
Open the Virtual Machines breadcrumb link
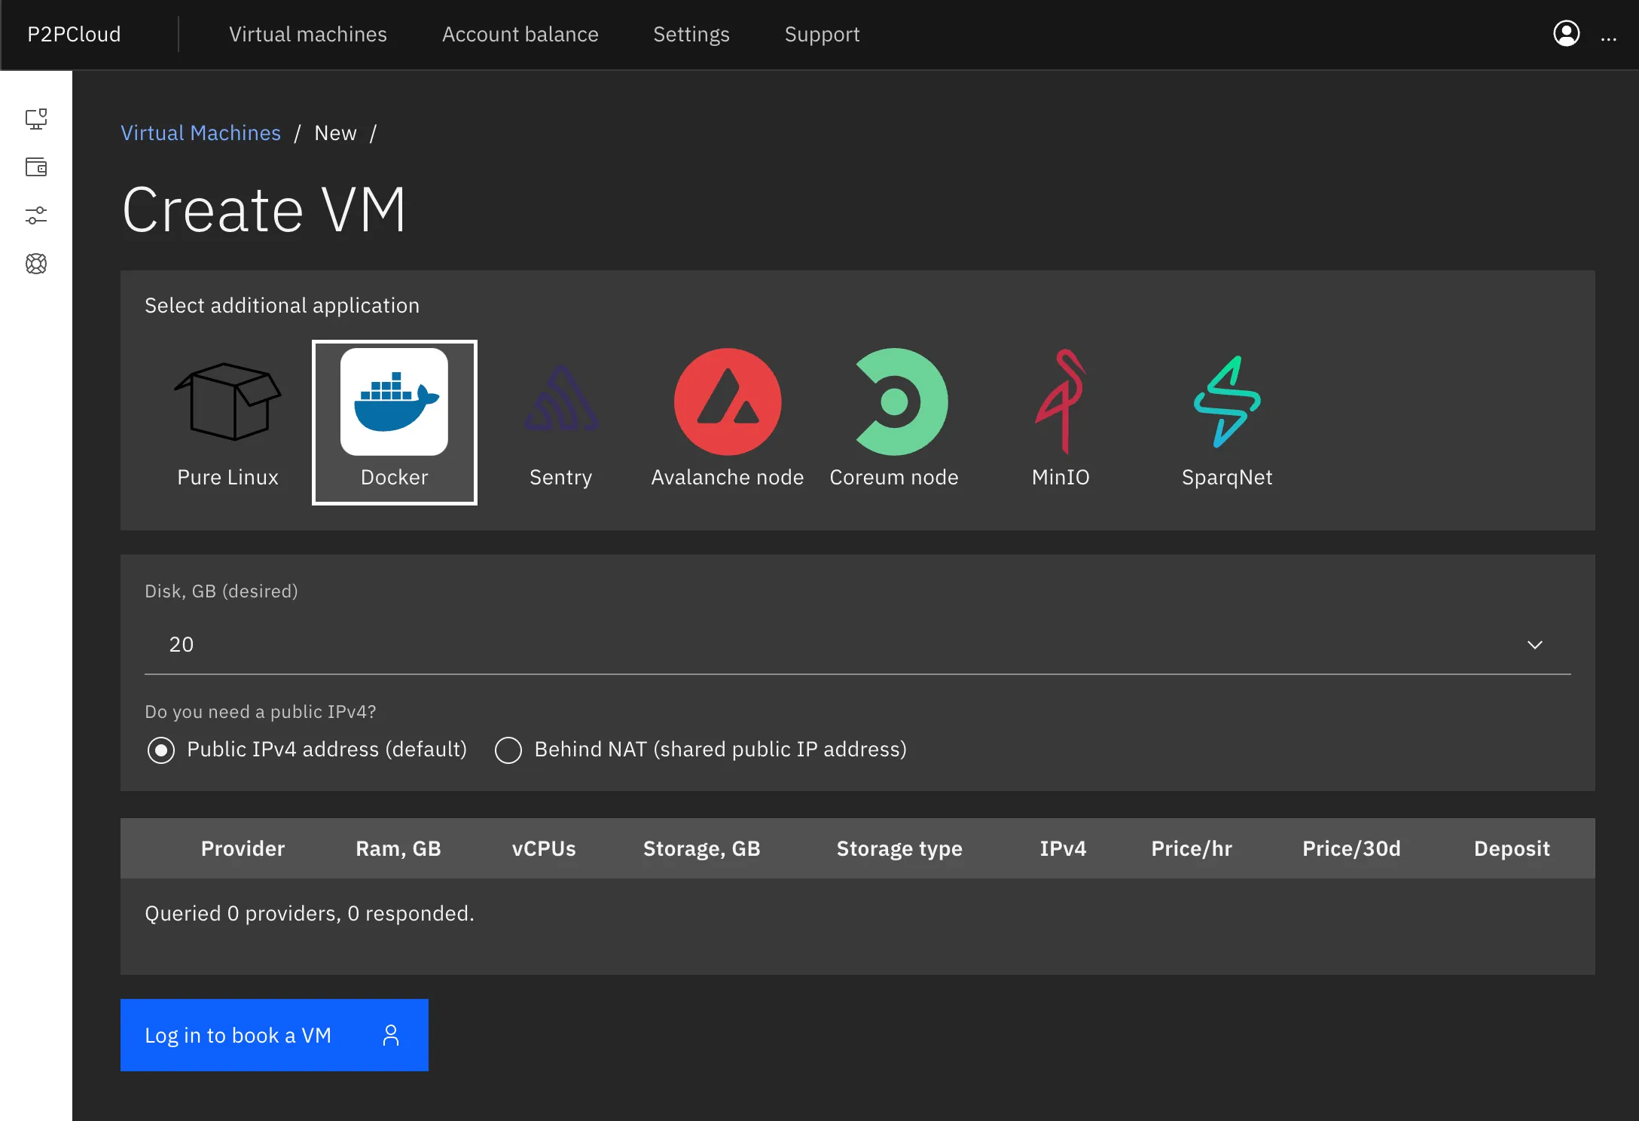pos(200,132)
